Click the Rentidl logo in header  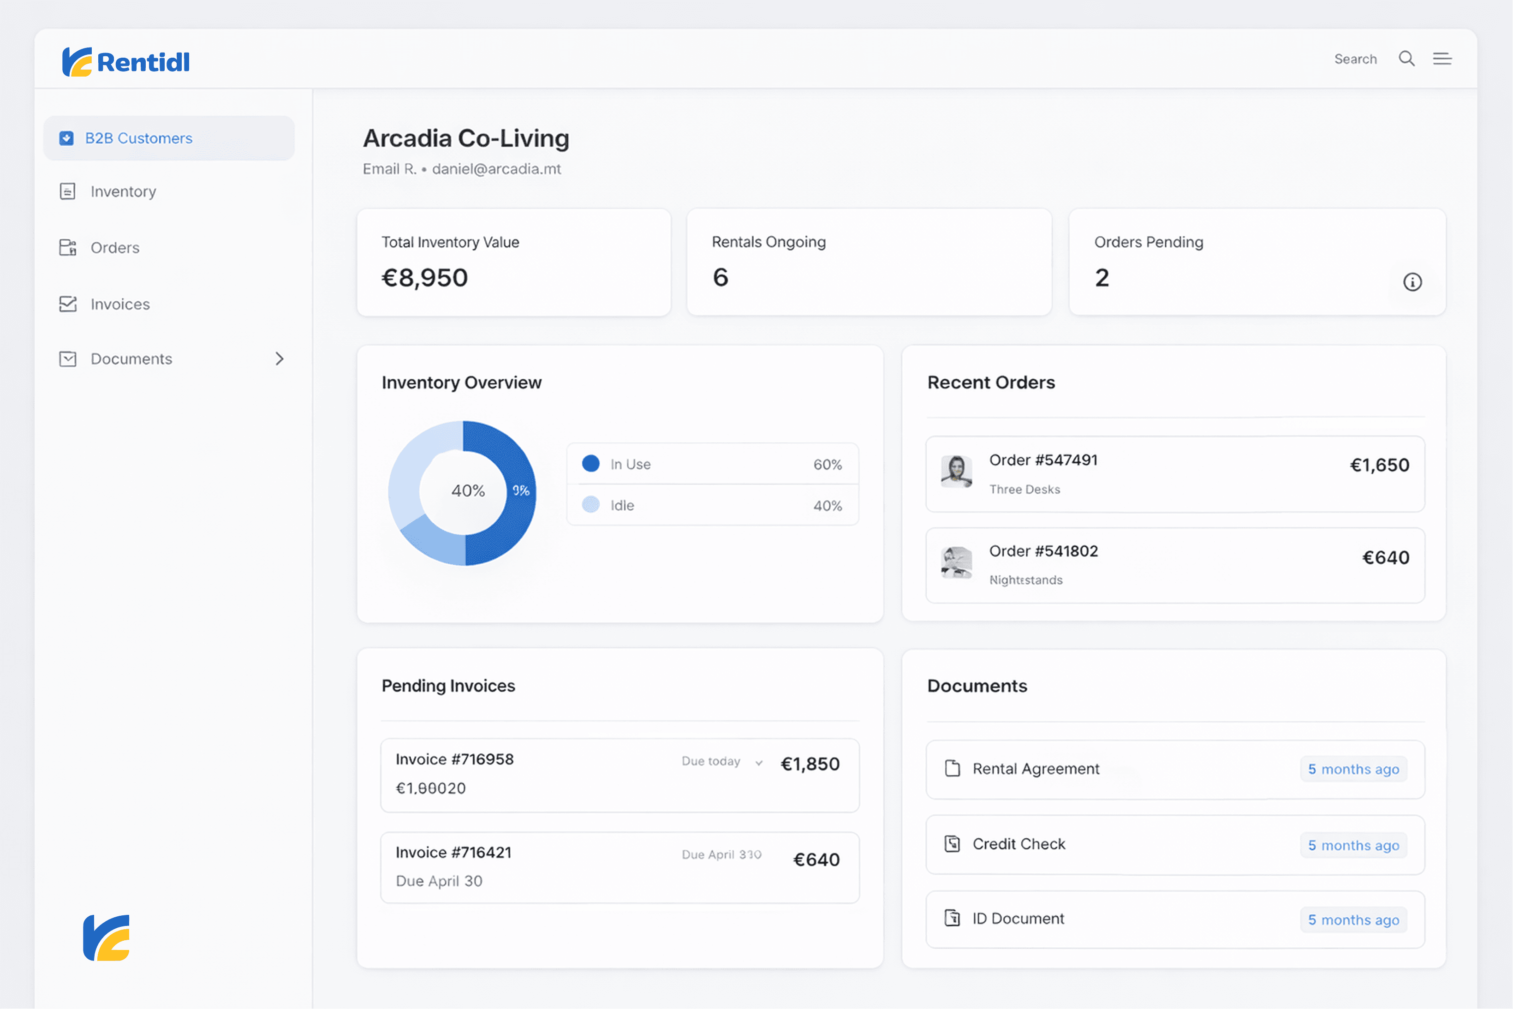coord(126,62)
